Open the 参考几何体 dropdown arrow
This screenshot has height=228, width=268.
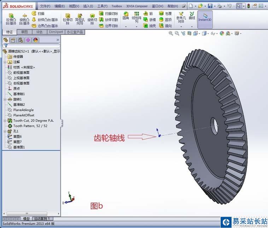[x=181, y=26]
